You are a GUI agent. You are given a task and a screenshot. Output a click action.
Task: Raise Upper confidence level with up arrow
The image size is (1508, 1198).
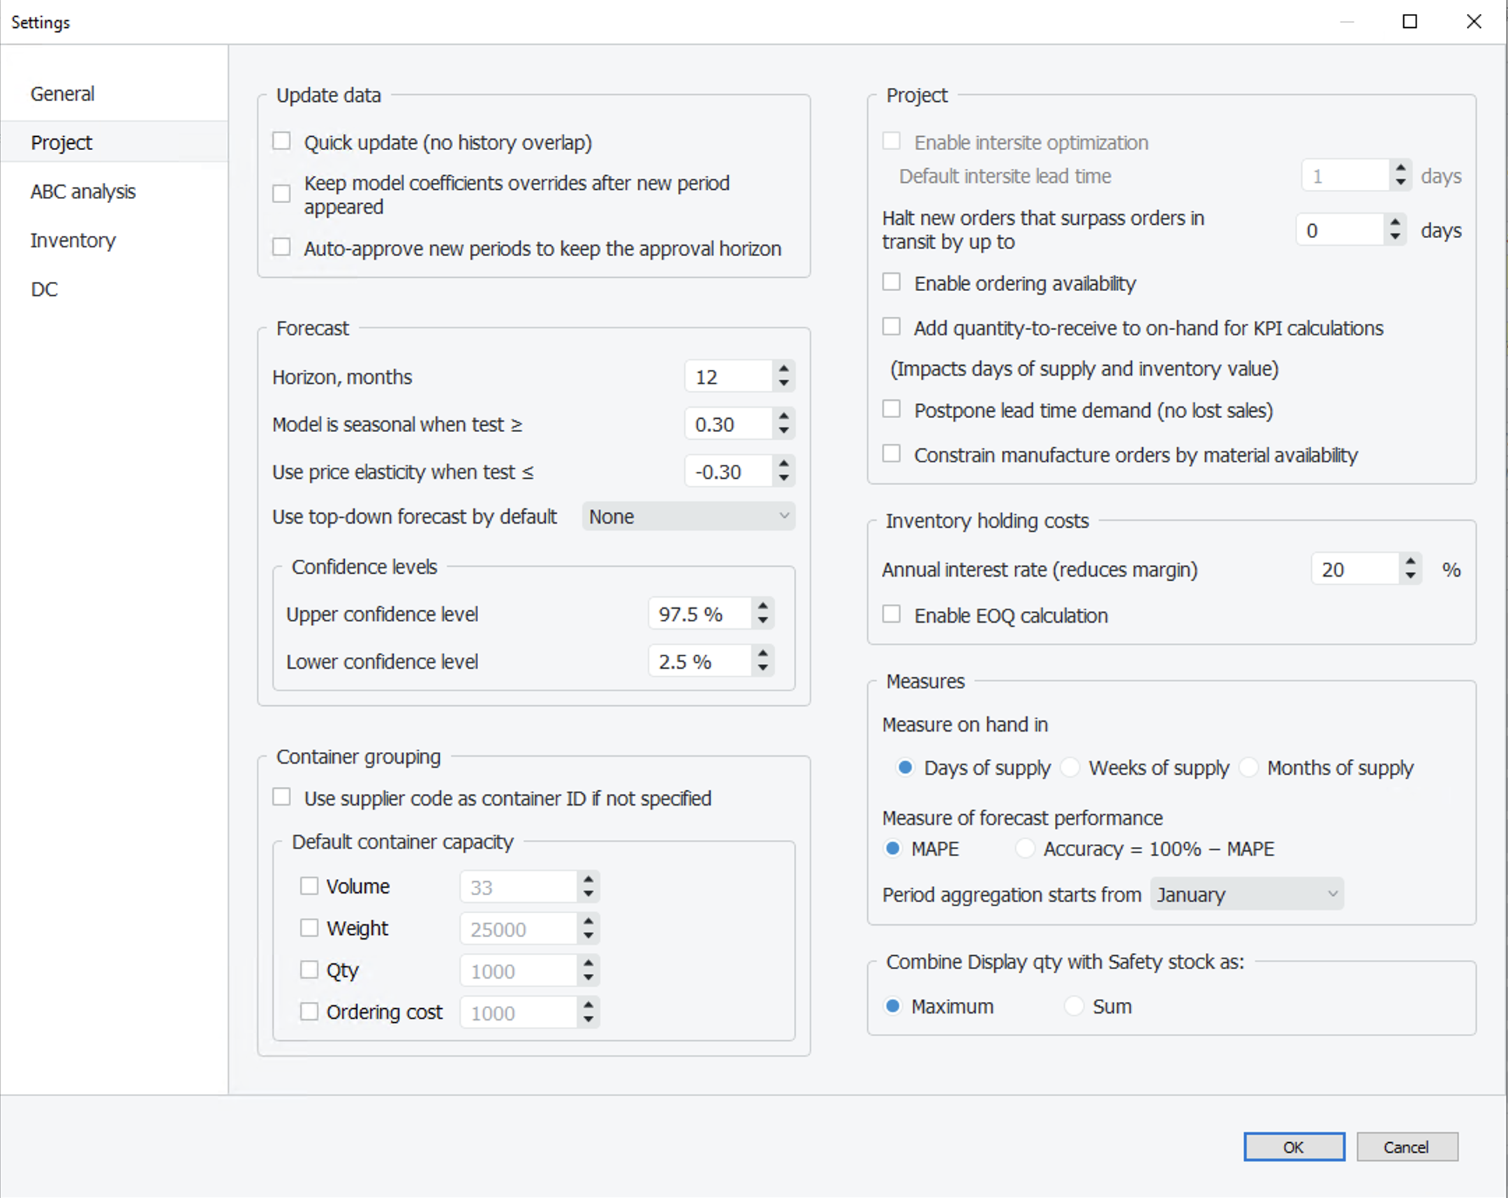pyautogui.click(x=762, y=606)
